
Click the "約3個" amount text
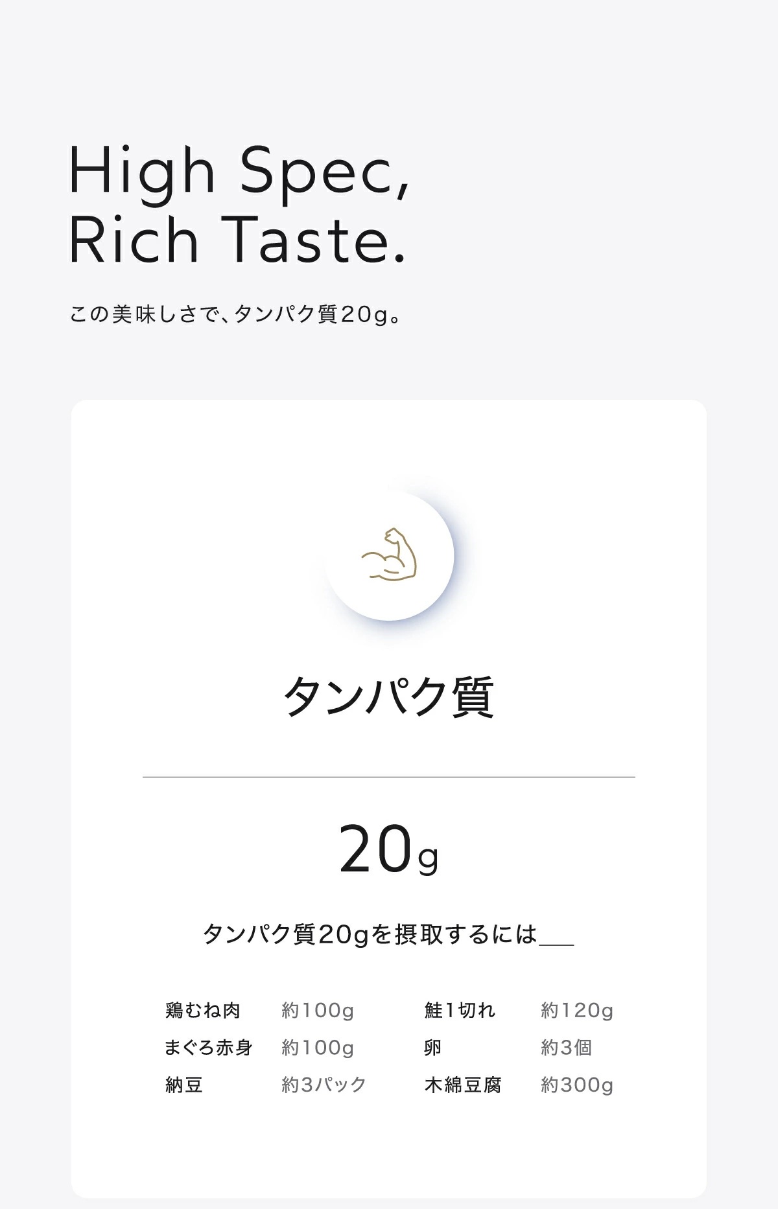566,1048
